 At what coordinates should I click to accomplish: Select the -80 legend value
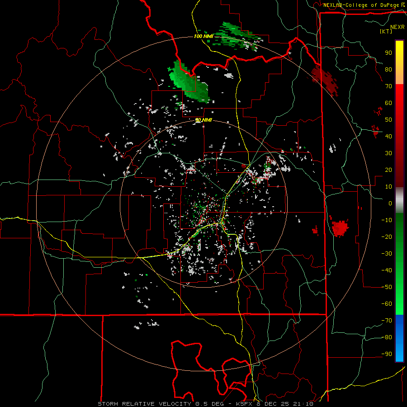coord(387,337)
